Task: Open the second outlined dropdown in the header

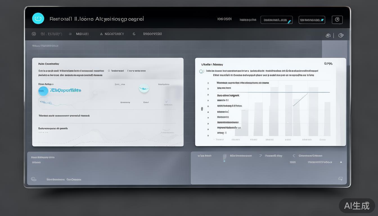Action: pos(312,20)
